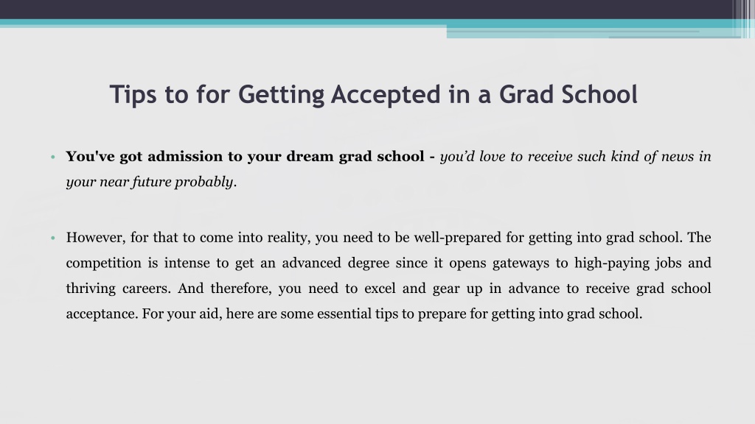Click the vertical striped decoration in top-right corner

tap(743, 18)
